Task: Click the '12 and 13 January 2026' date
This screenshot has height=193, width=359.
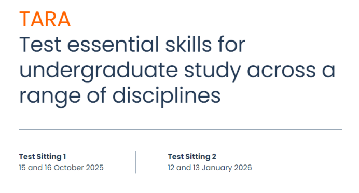Action: [210, 168]
